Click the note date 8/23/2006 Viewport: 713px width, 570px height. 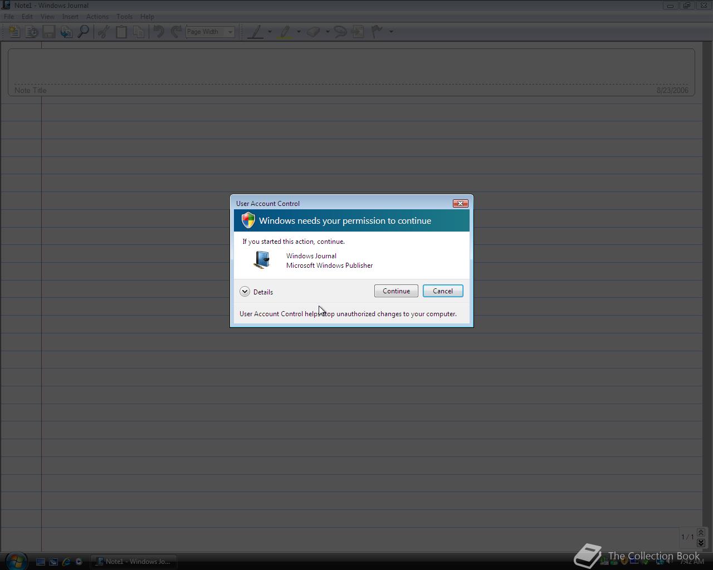pyautogui.click(x=672, y=90)
